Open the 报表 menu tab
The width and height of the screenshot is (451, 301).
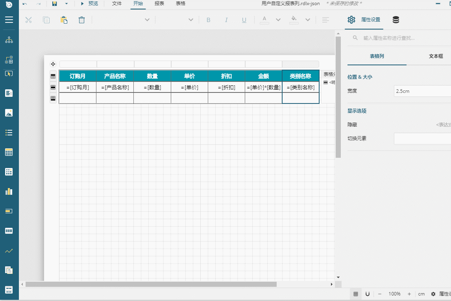coord(159,4)
